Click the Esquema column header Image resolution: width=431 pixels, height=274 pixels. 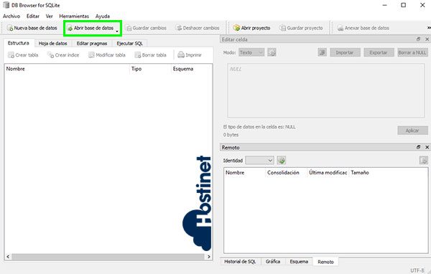click(192, 69)
